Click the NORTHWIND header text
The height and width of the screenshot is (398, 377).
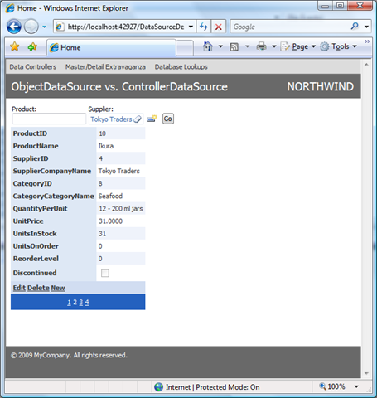(321, 86)
